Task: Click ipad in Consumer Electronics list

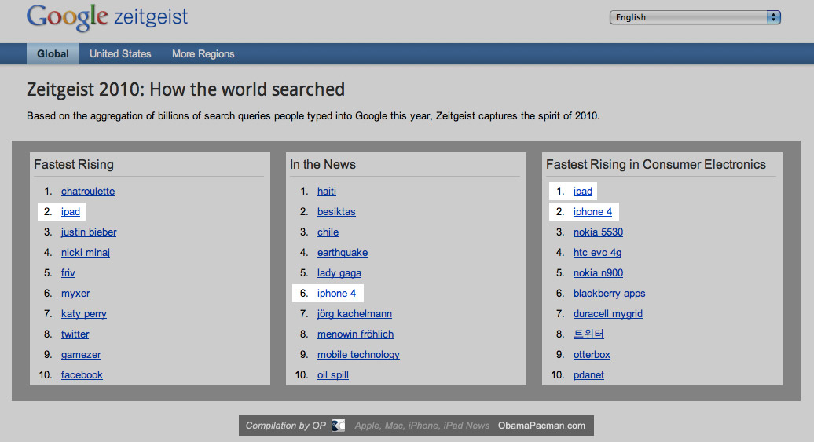Action: (x=582, y=191)
